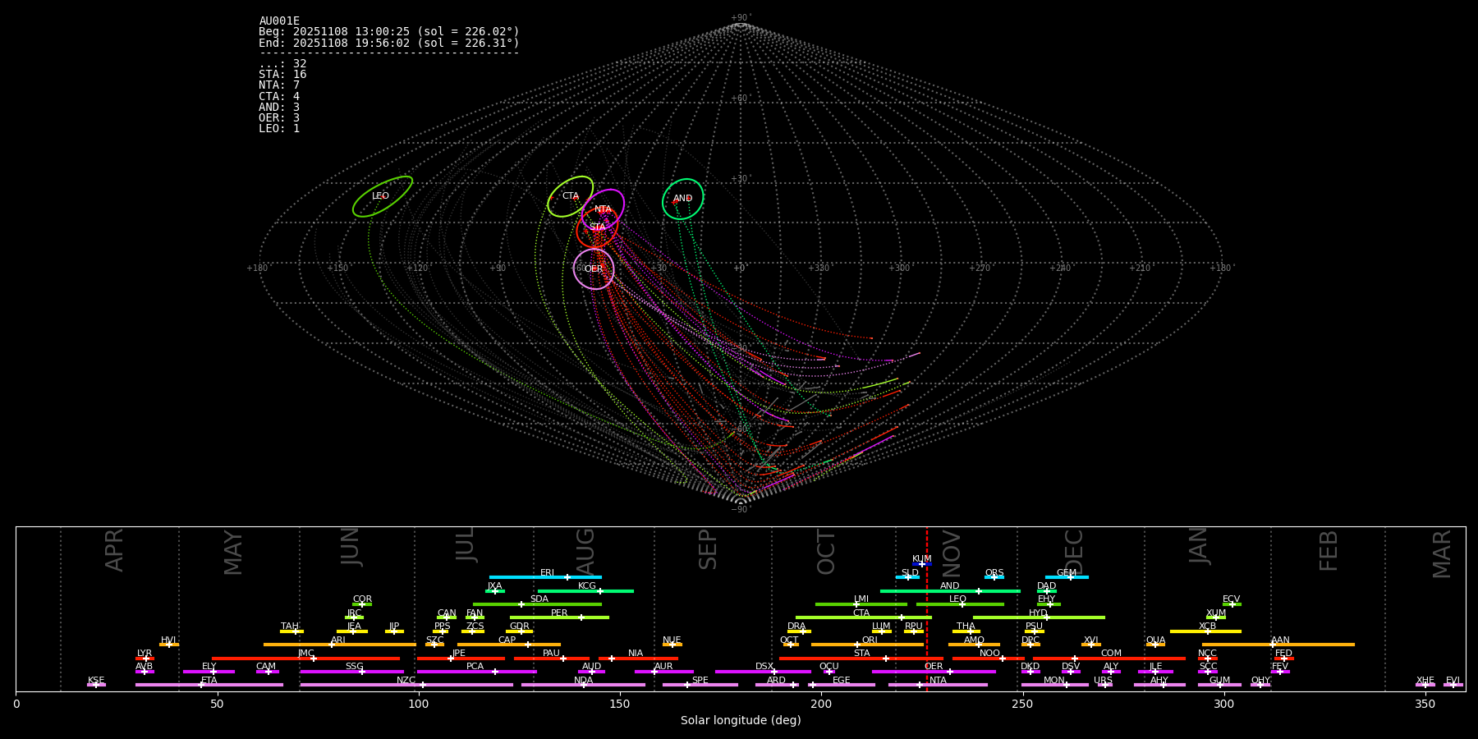Select the ORI shower bar in the timeline
Viewport: 1478px width, 739px height.
coord(867,645)
